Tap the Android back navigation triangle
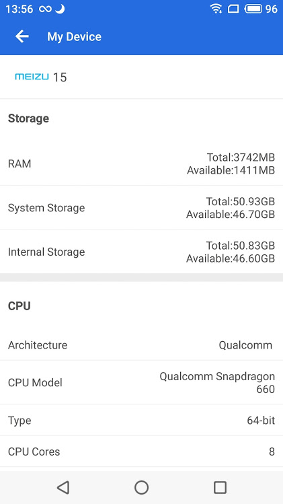 click(x=63, y=487)
